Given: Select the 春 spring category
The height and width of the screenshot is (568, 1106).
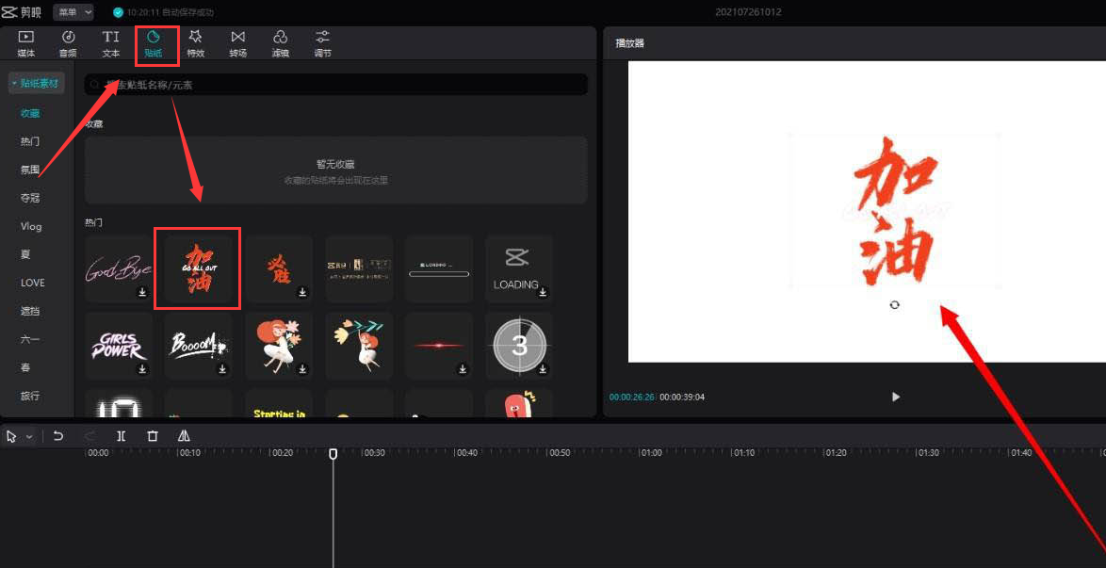Looking at the screenshot, I should pos(26,367).
